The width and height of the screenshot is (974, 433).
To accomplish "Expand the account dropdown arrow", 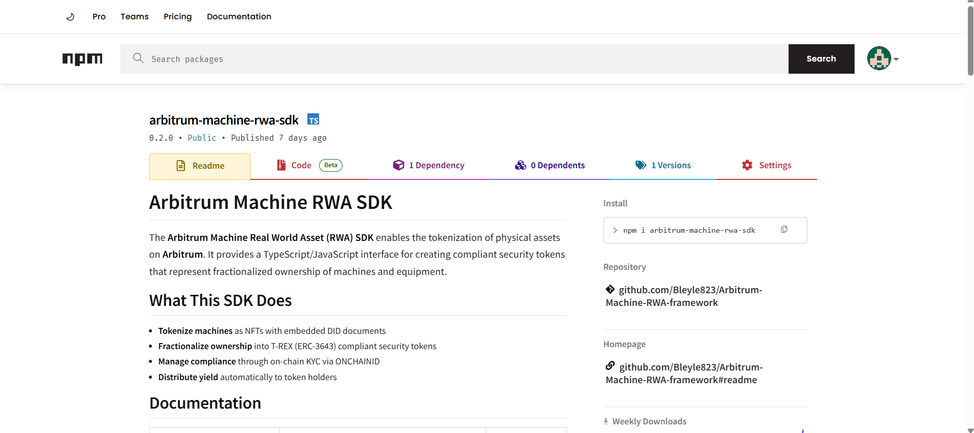I will click(x=896, y=59).
